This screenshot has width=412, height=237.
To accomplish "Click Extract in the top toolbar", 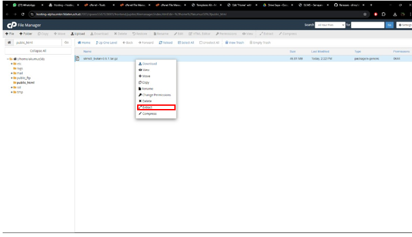I will pyautogui.click(x=266, y=34).
